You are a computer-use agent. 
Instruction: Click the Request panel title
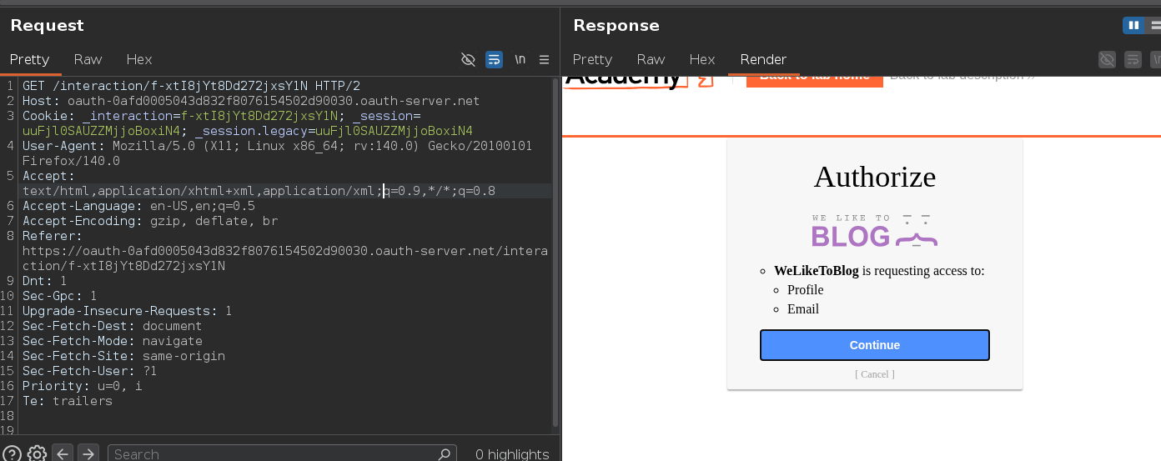pos(47,26)
